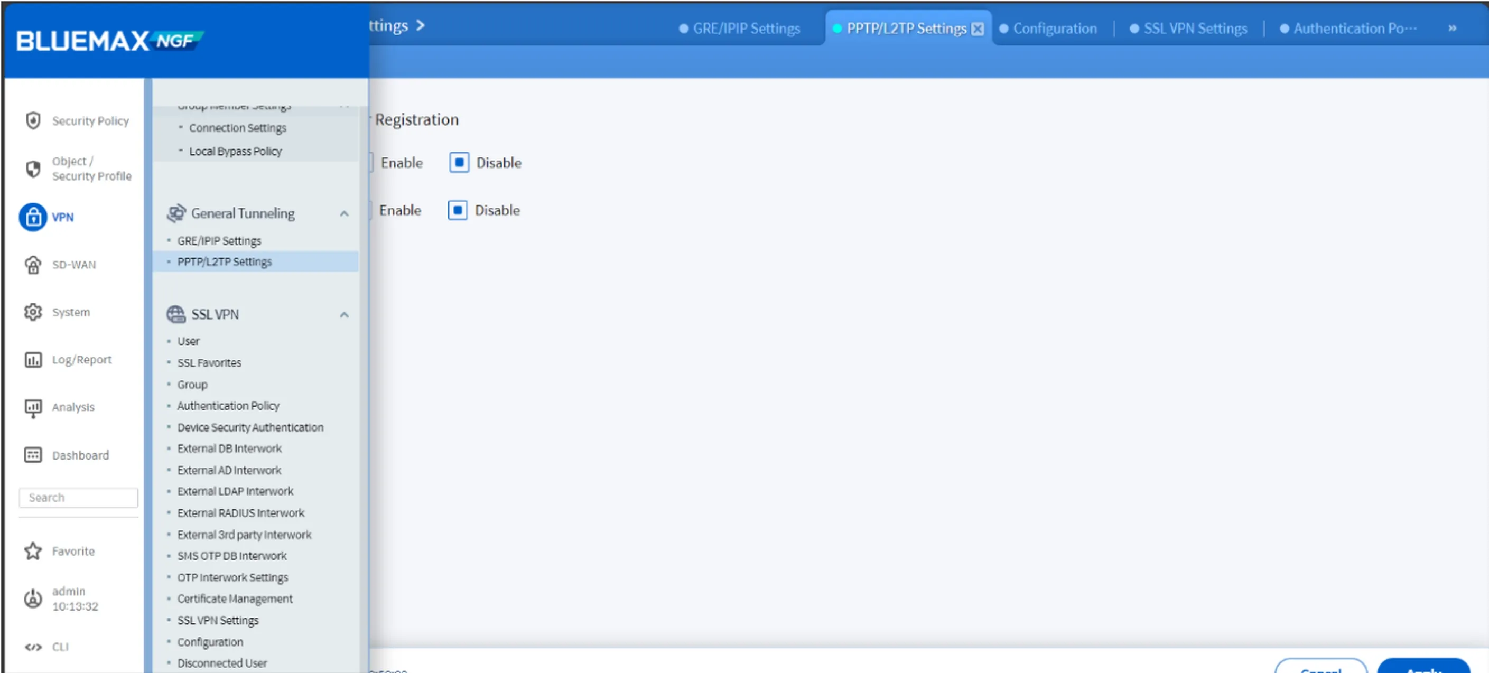Click admin power/logout icon
Viewport: 1489px width, 673px height.
(33, 599)
